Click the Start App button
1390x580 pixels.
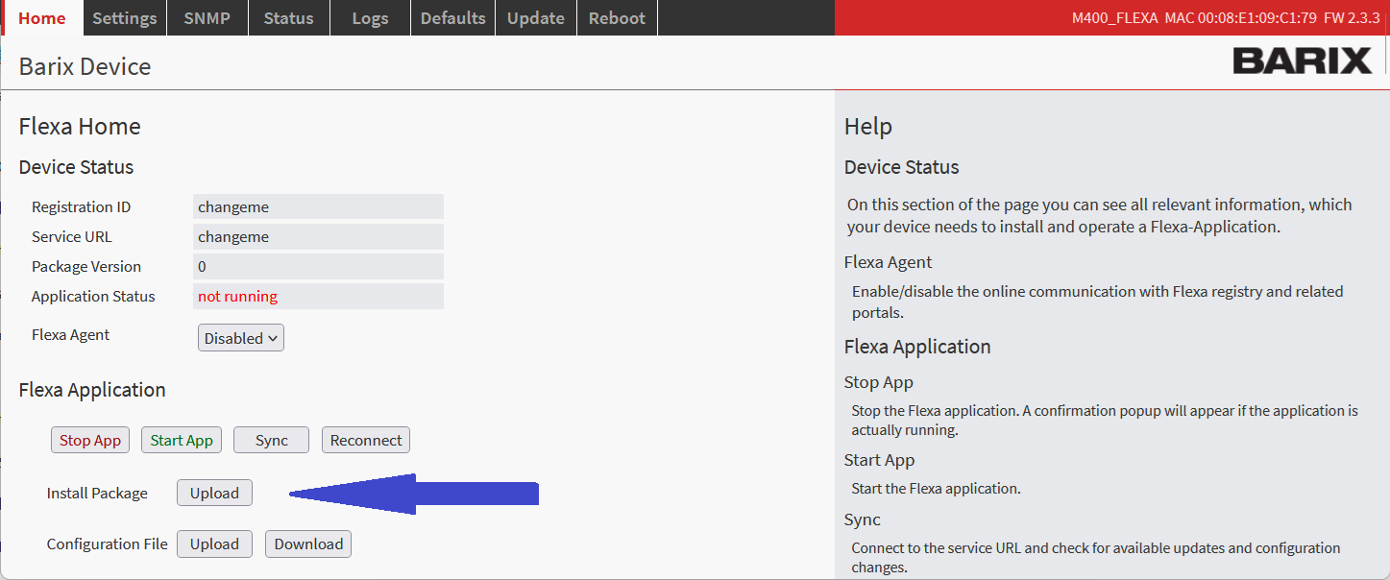(x=182, y=440)
